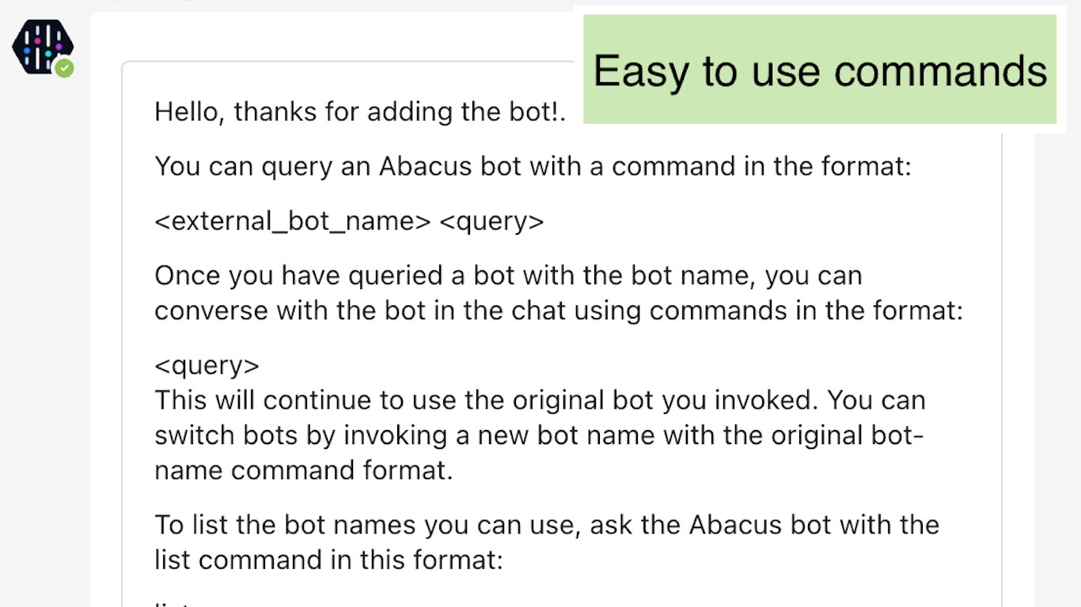The image size is (1081, 607).
Task: Click the line "To list the bot names you can use"
Action: pos(546,525)
